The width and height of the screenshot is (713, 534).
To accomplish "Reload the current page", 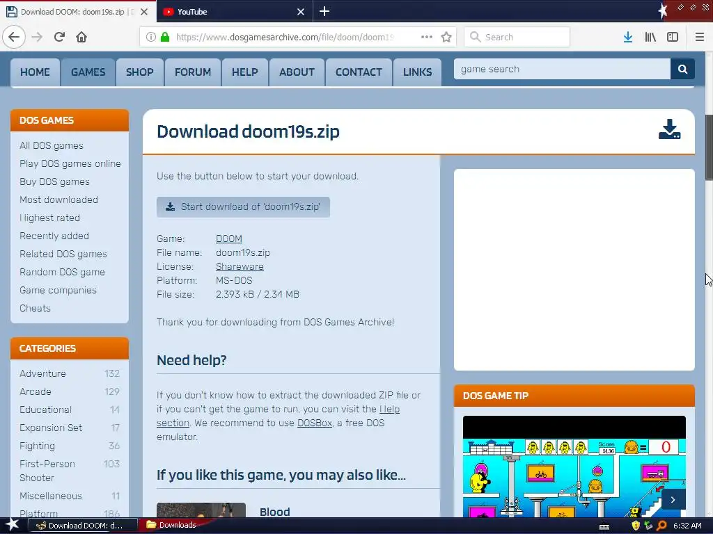I will [x=60, y=37].
